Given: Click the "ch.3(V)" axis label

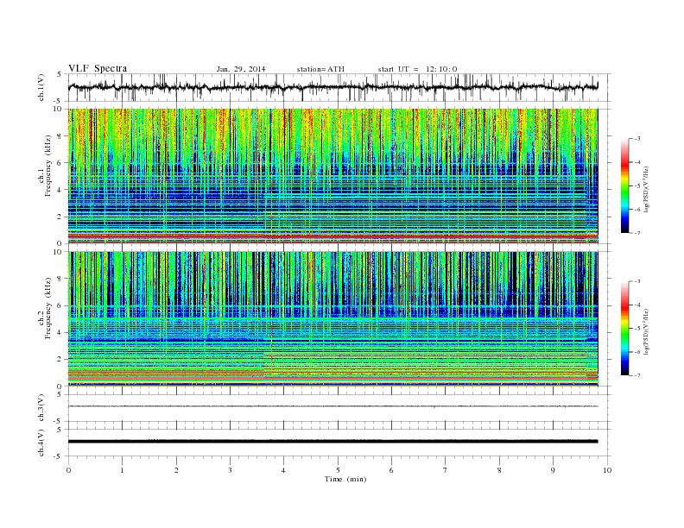Looking at the screenshot, I should (41, 408).
